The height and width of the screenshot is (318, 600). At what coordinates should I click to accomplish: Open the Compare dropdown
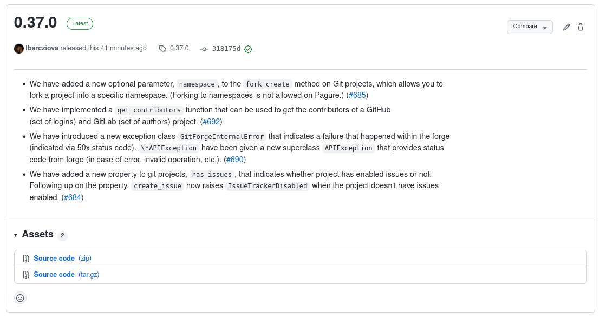pos(529,27)
